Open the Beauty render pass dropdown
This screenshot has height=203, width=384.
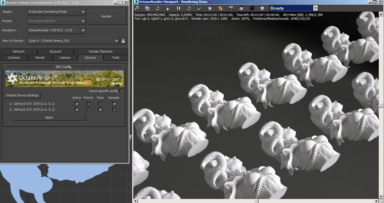pos(315,8)
